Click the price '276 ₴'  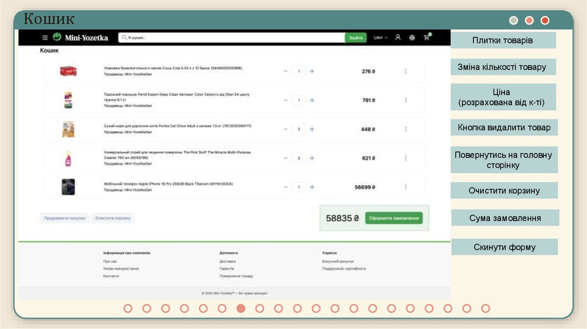pyautogui.click(x=369, y=71)
